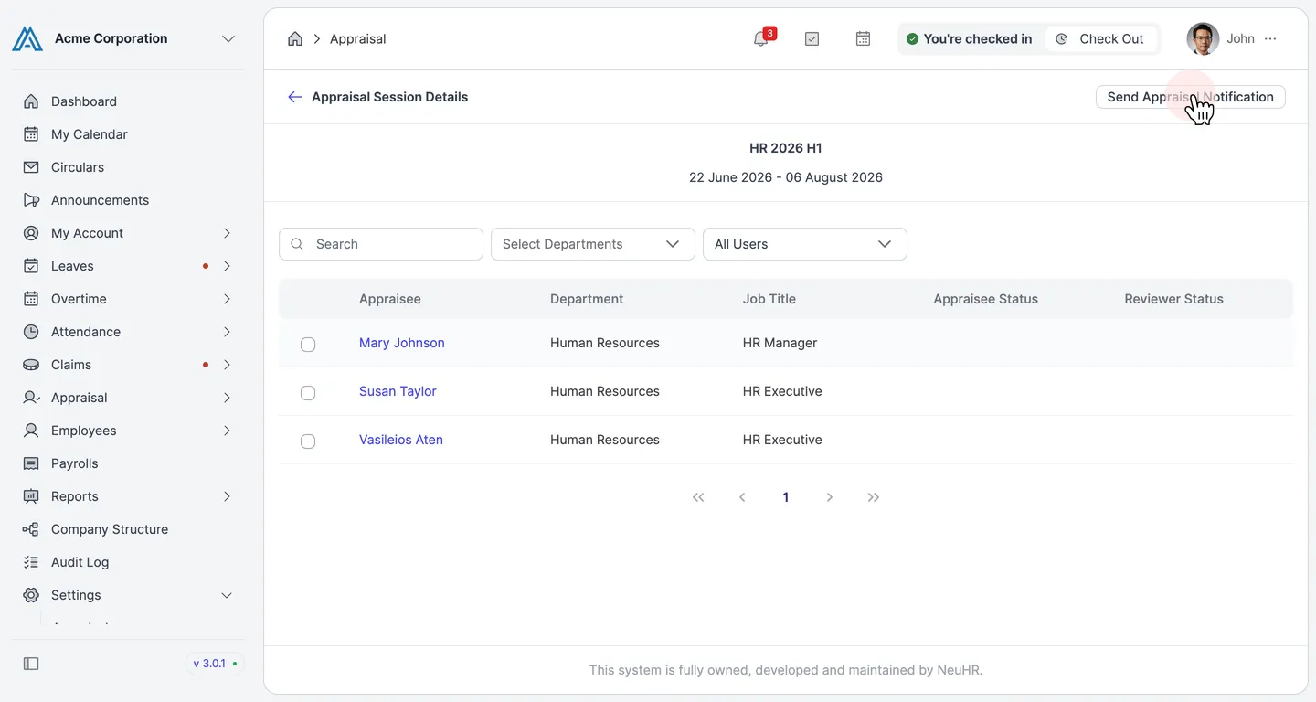The image size is (1316, 702).
Task: Open the notifications bell with 3 badge
Action: tap(761, 38)
